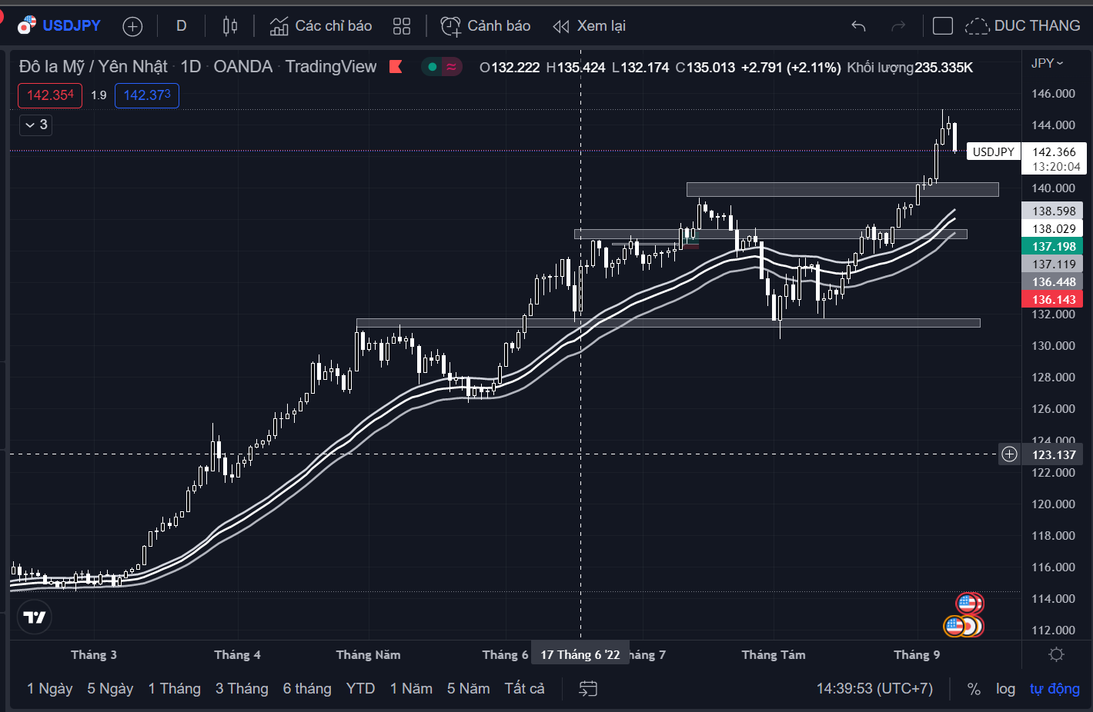Open the indicator templates grid icon

click(402, 26)
